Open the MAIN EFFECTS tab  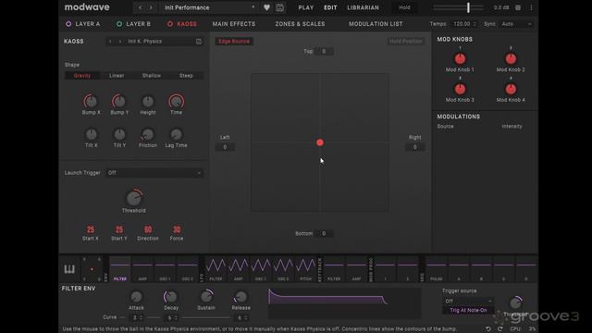(x=234, y=24)
